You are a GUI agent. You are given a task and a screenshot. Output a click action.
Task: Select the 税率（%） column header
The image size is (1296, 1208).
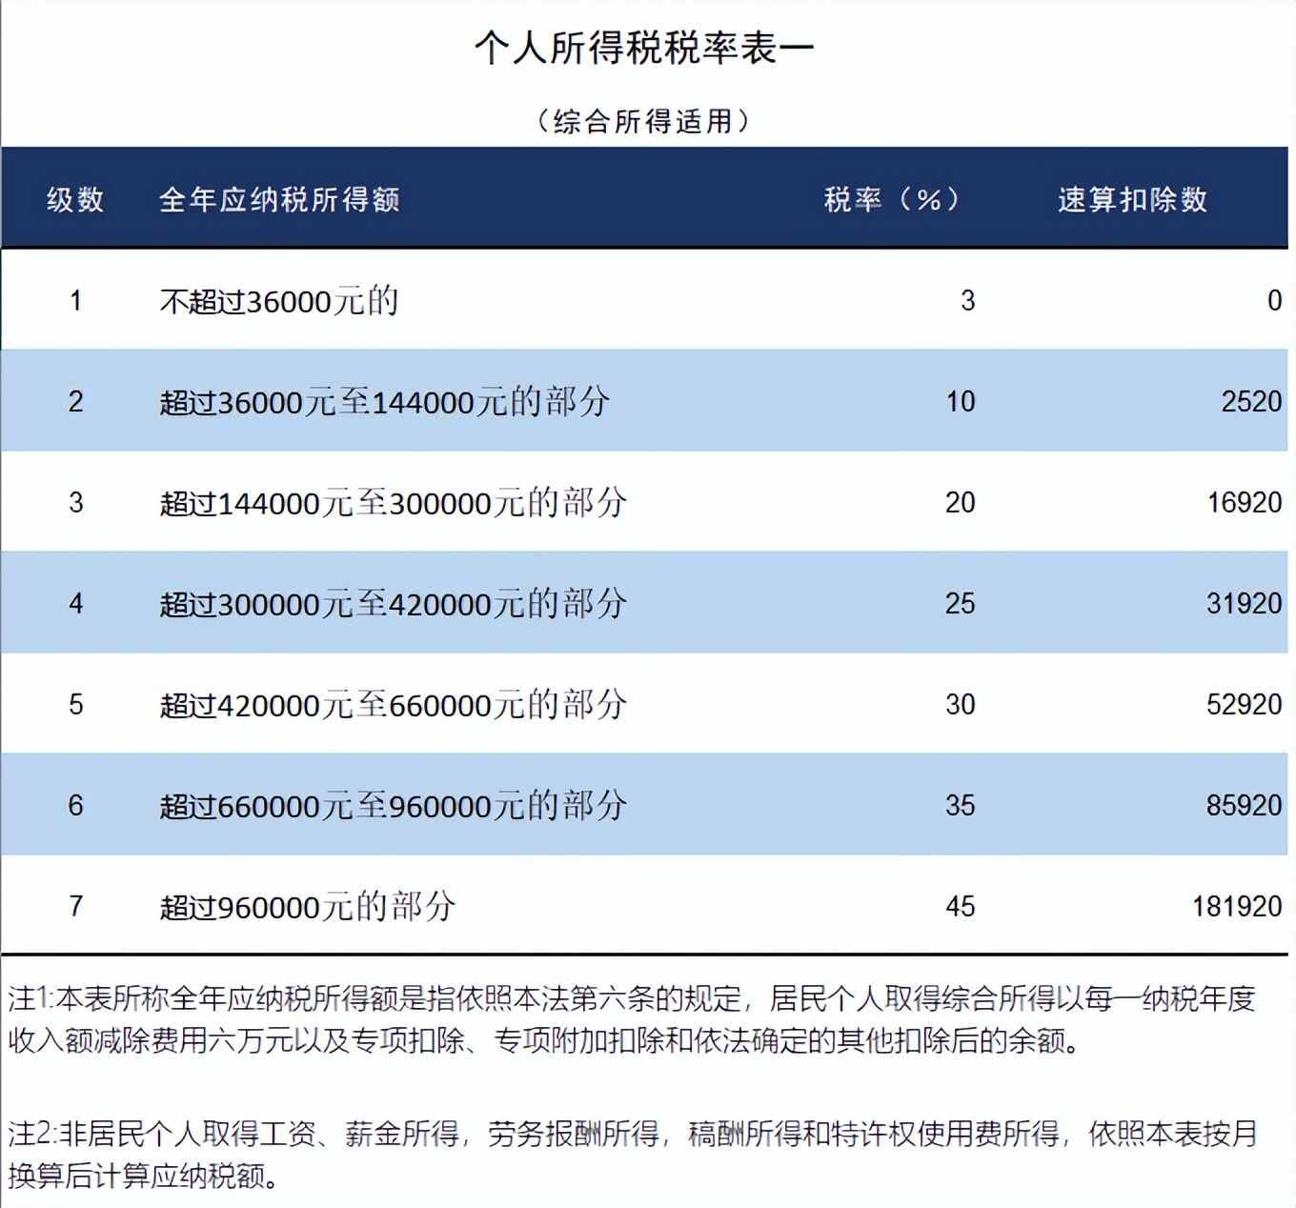pyautogui.click(x=893, y=200)
